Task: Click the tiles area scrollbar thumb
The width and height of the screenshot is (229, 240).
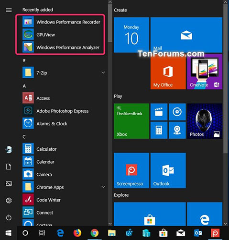Action: [x=225, y=79]
